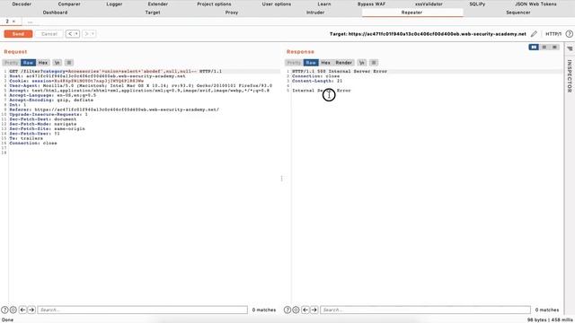Open the Learn tab
Viewport: 575px width, 323px height.
coord(324,4)
